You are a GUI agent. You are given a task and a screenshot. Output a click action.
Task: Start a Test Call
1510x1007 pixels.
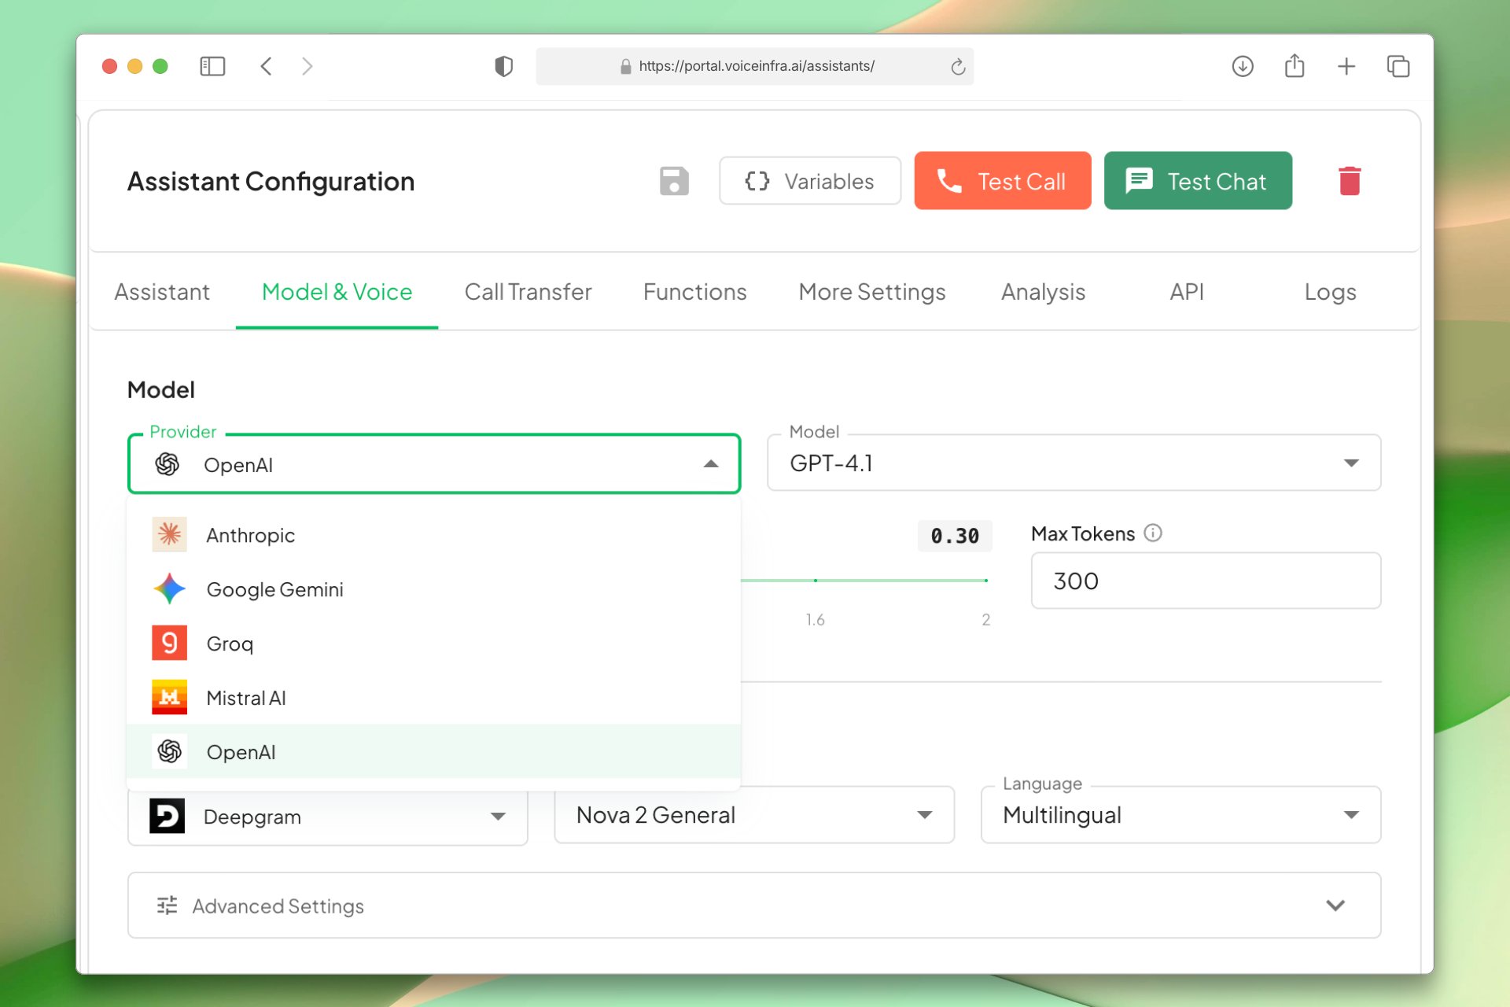coord(1003,181)
